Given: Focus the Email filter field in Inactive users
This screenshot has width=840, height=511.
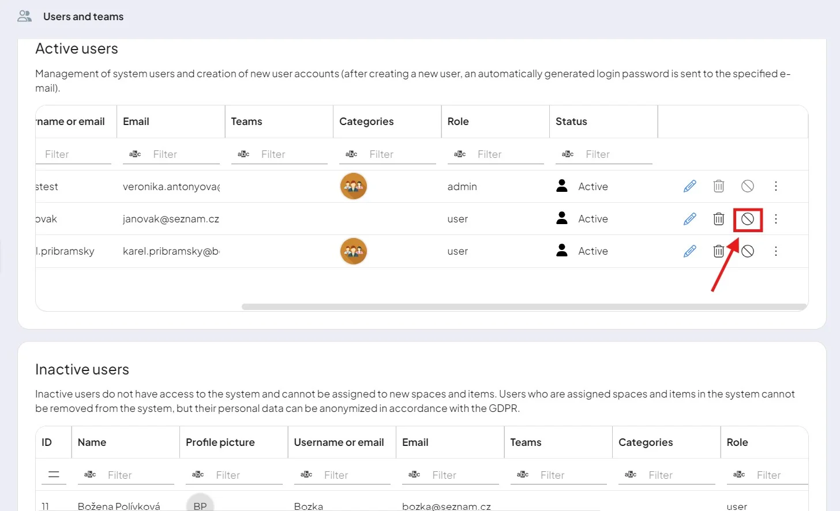Looking at the screenshot, I should (464, 475).
